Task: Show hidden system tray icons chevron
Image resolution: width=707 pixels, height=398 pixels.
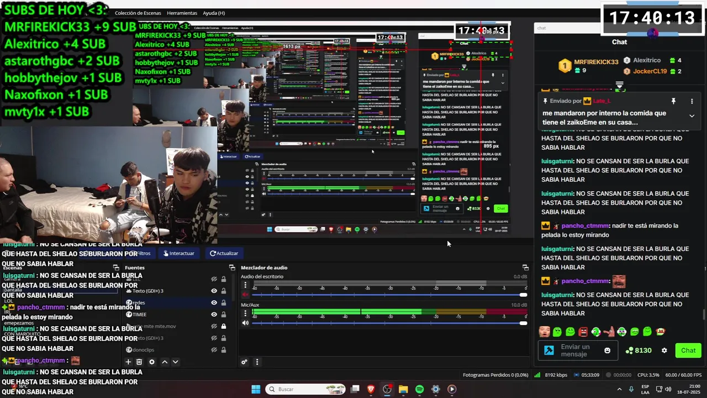Action: pos(619,389)
